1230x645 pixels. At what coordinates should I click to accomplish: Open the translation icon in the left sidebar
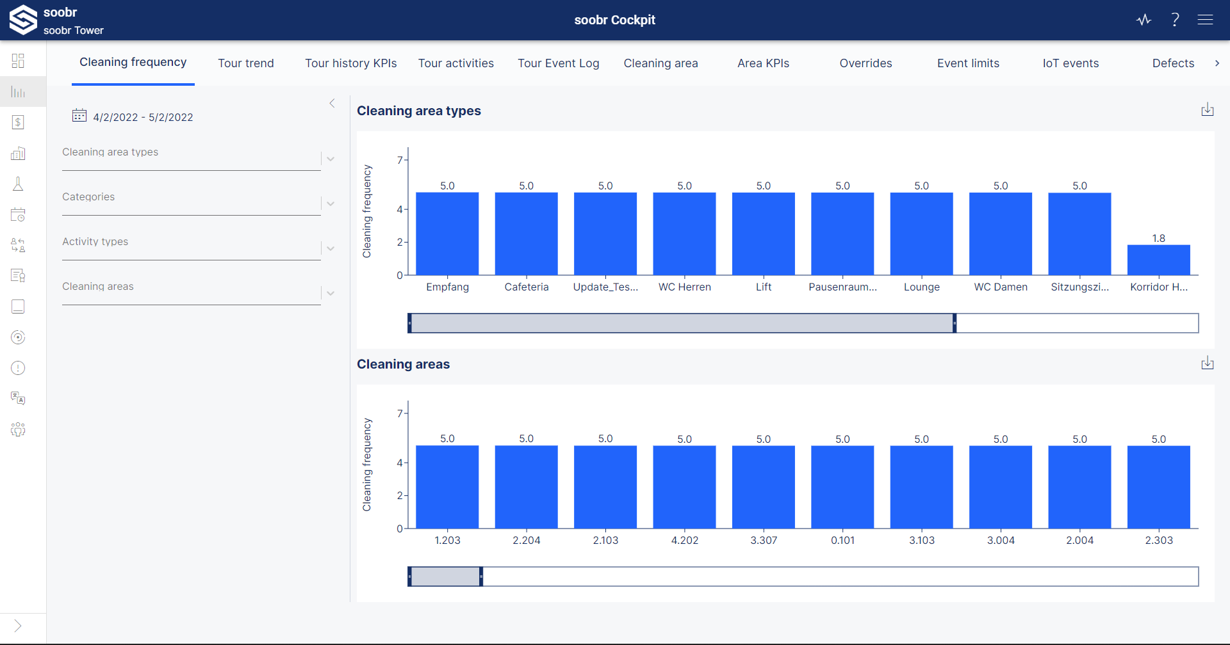pos(18,398)
